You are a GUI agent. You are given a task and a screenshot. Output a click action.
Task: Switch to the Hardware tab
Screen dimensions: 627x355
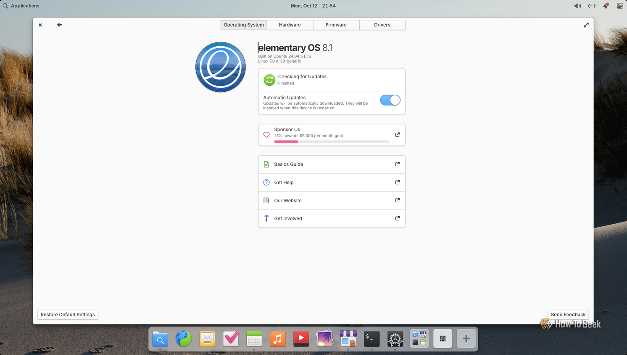tap(290, 25)
